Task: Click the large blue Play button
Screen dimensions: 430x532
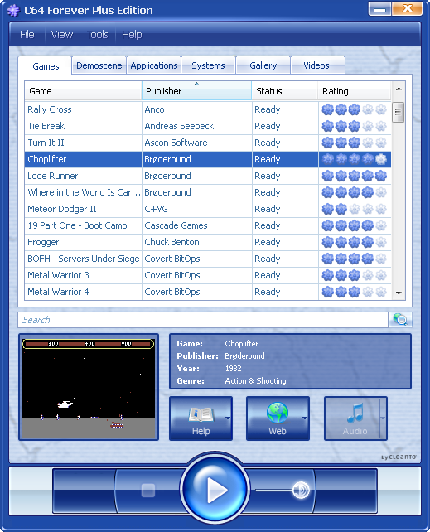Action: (x=215, y=489)
